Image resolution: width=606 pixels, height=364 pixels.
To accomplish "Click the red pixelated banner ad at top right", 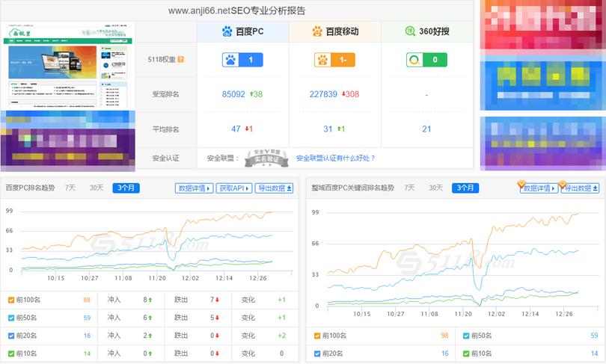I will coord(542,25).
